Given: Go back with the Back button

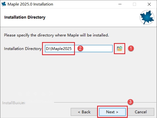Looking at the screenshot, I should (84, 112).
